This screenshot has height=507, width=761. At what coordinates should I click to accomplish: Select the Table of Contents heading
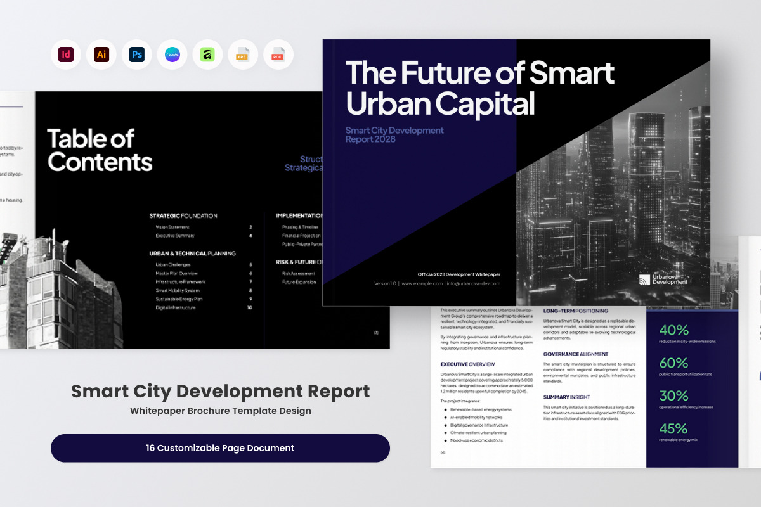point(100,150)
